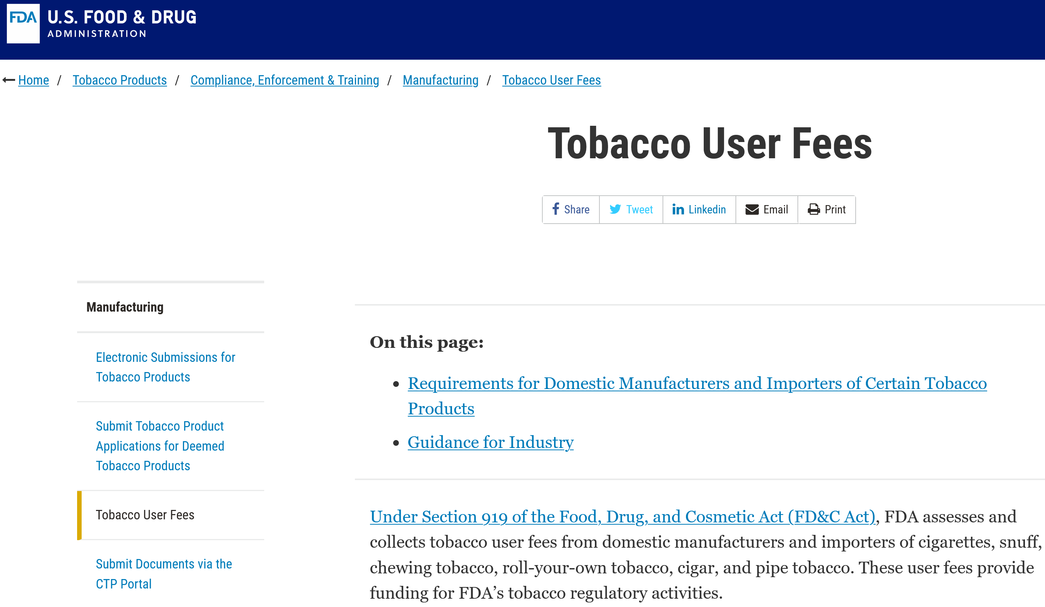This screenshot has height=607, width=1045.
Task: Open Tobacco Products breadcrumb
Action: pos(119,80)
